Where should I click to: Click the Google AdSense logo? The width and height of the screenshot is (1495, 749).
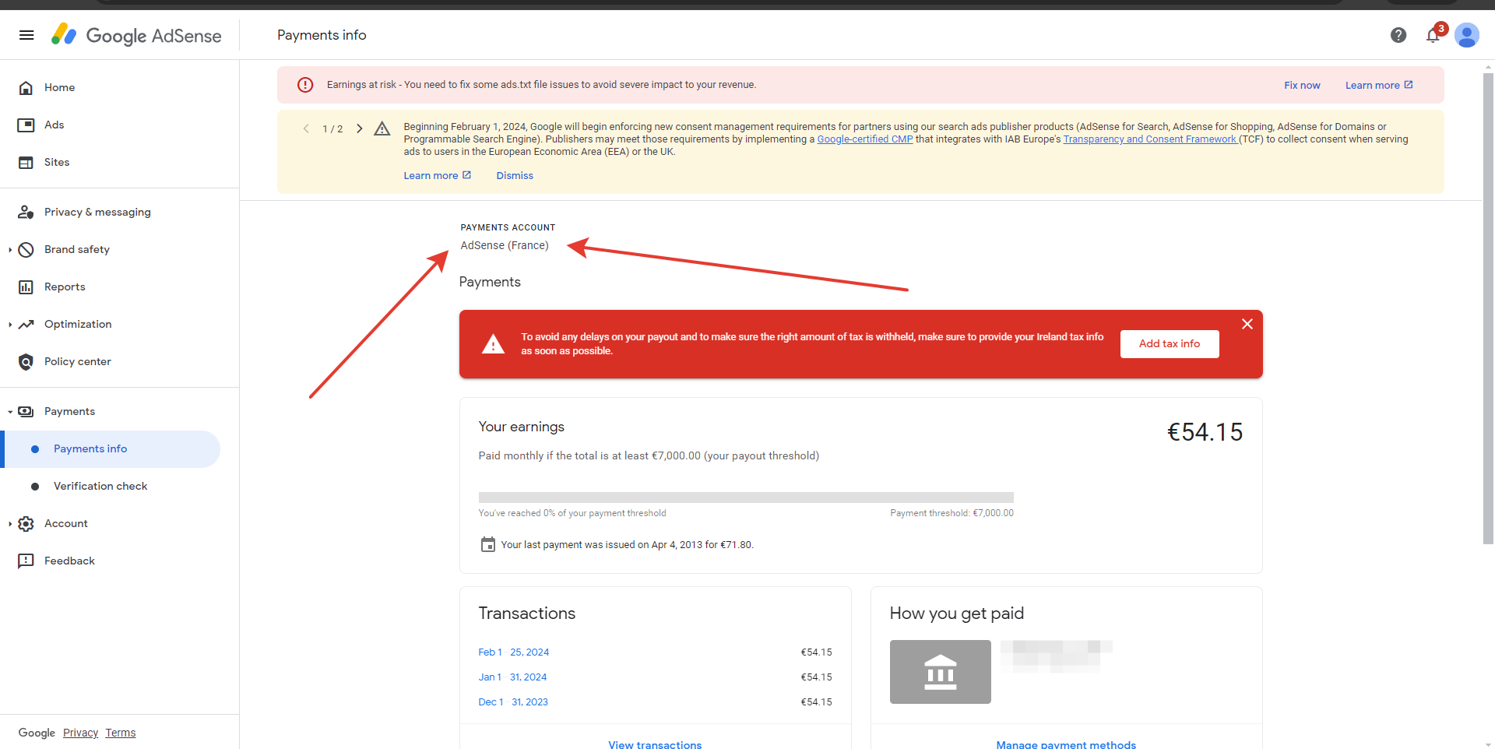(136, 35)
